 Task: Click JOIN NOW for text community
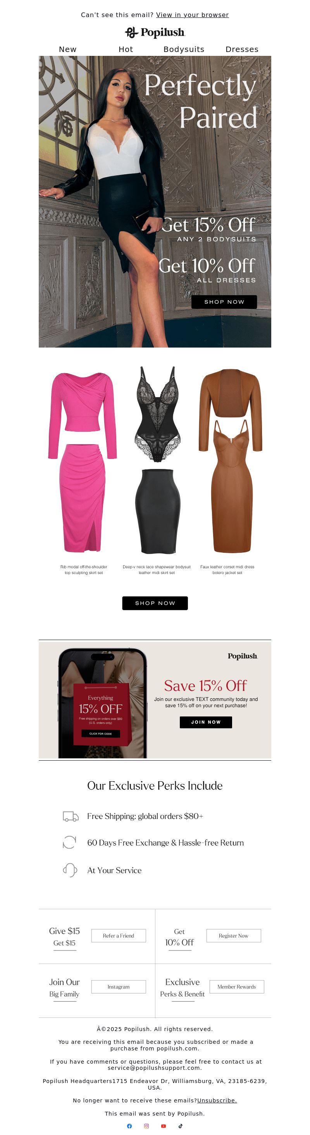(x=206, y=722)
